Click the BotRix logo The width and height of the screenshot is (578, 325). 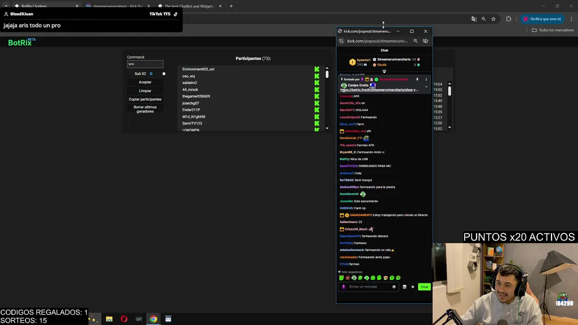click(x=21, y=42)
